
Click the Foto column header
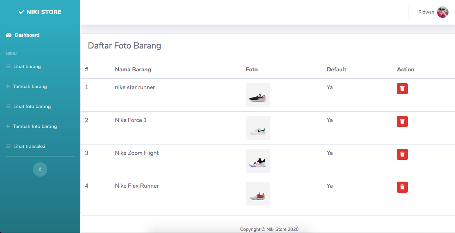(252, 69)
